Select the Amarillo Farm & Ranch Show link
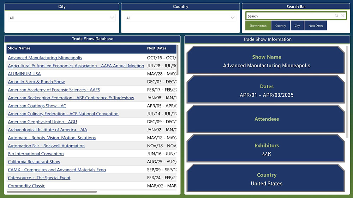 click(36, 82)
